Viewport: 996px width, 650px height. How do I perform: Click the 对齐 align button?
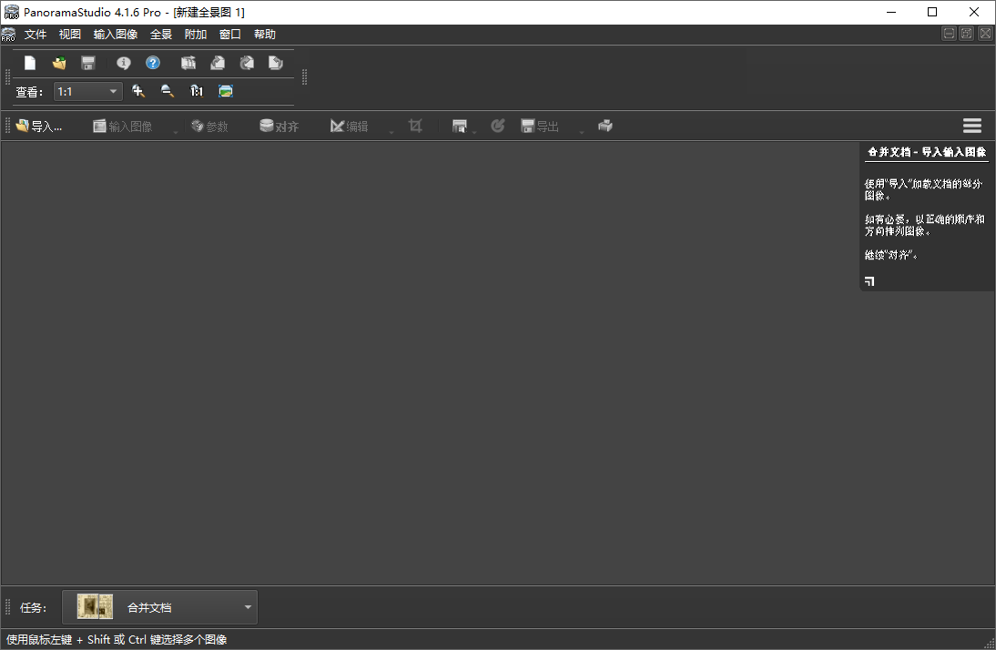click(279, 127)
